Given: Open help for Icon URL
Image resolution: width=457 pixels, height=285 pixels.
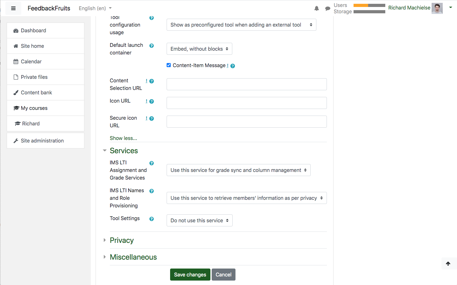Looking at the screenshot, I should point(151,101).
